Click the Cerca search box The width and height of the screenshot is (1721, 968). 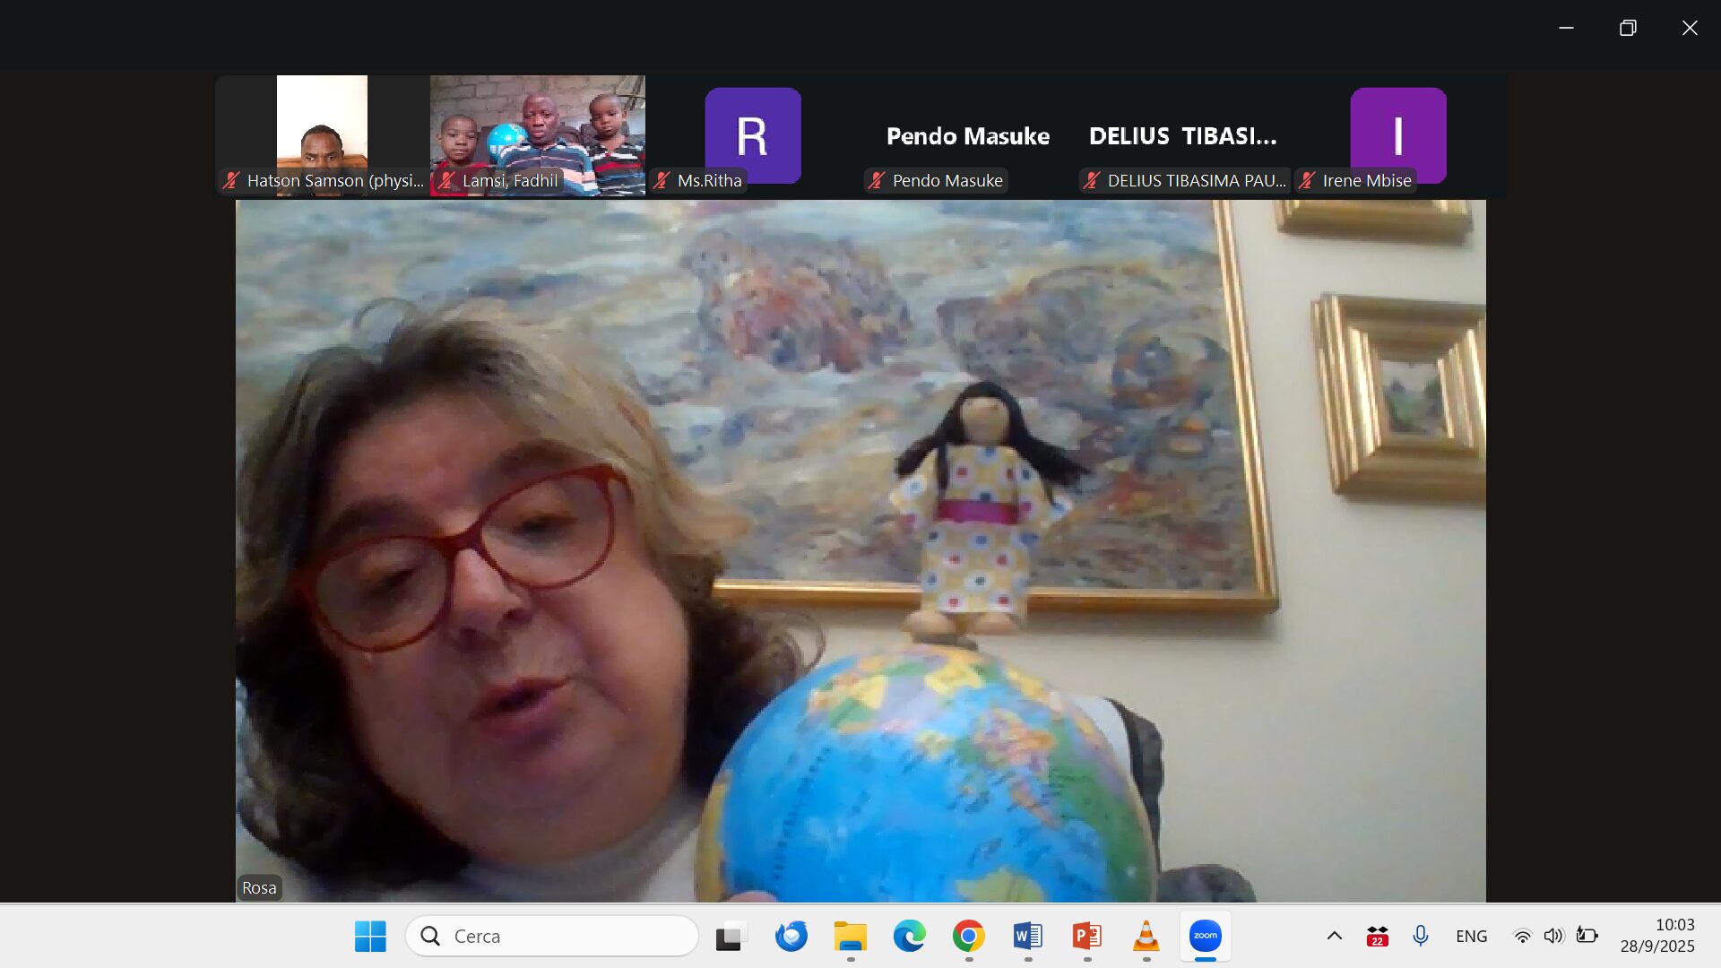(x=552, y=936)
